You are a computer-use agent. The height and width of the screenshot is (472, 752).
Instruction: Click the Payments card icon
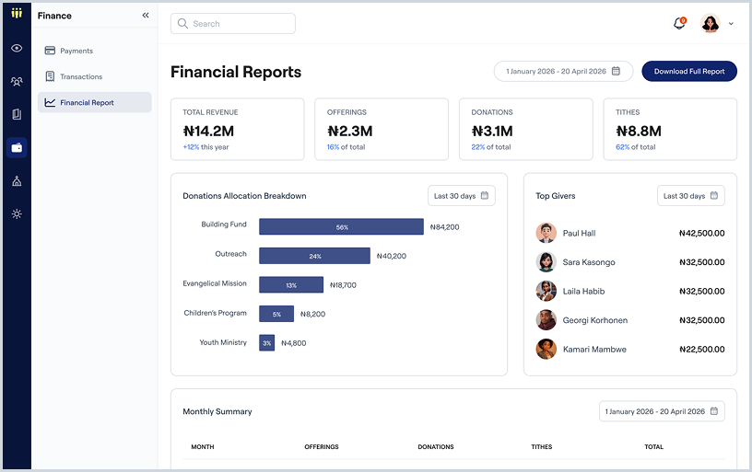[x=50, y=51]
